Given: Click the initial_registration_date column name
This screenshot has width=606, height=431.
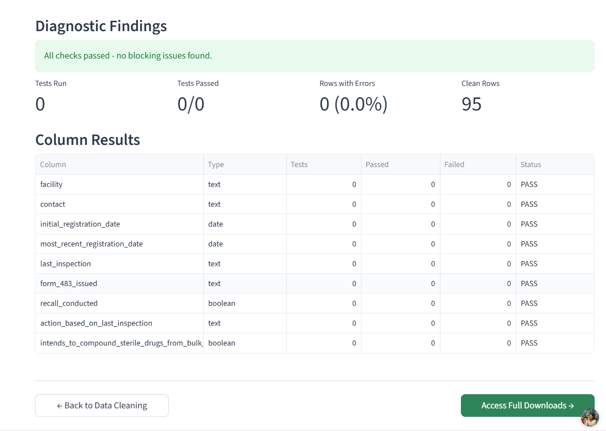Looking at the screenshot, I should 80,224.
